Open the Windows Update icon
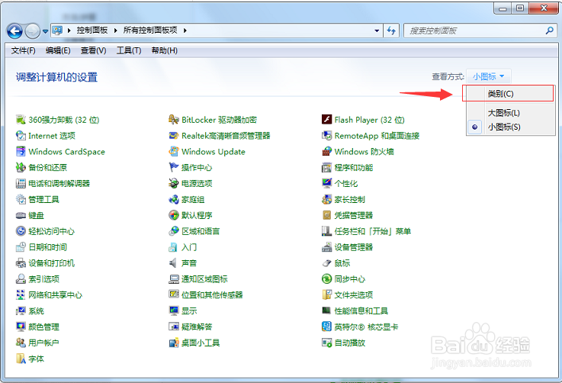The height and width of the screenshot is (383, 562). pos(174,151)
